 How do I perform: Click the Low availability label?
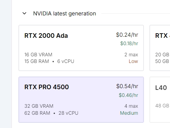tap(133, 61)
